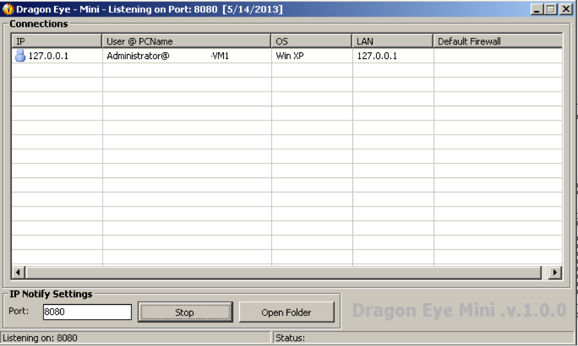Sort by the Default Firewall column header
578x346 pixels.
(497, 41)
